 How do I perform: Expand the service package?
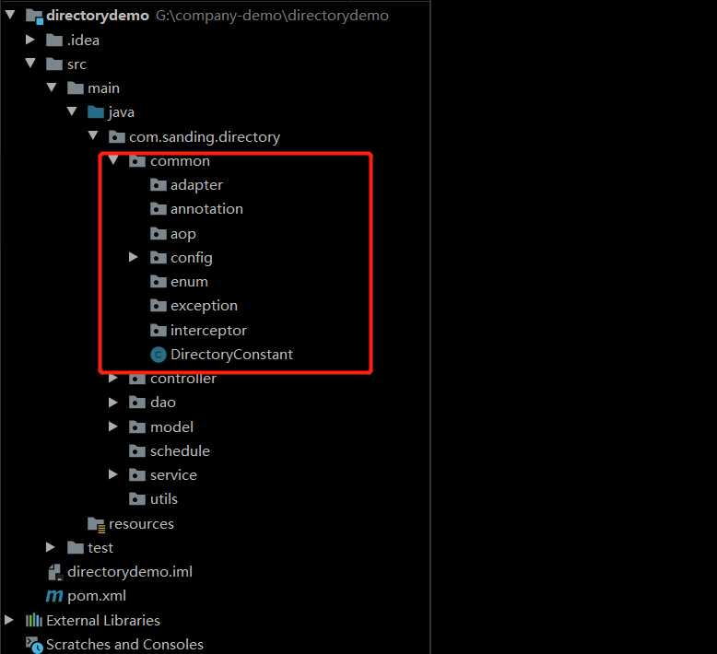tap(113, 474)
